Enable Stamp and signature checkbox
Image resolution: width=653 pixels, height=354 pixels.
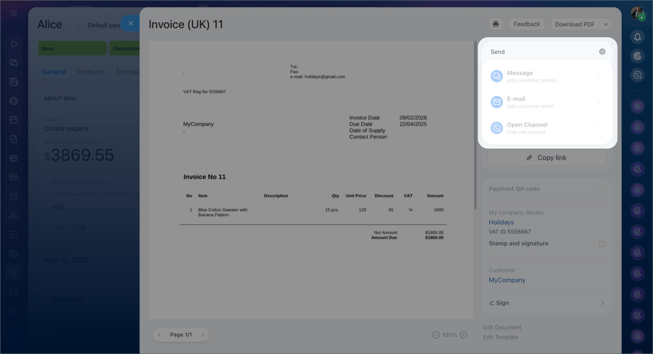[602, 244]
